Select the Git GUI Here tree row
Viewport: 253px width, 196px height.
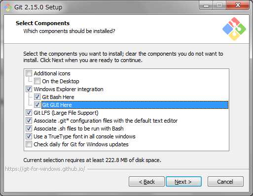pyautogui.click(x=135, y=105)
